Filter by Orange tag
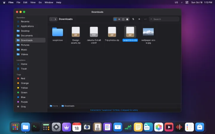The height and width of the screenshot is (134, 215). (30, 83)
